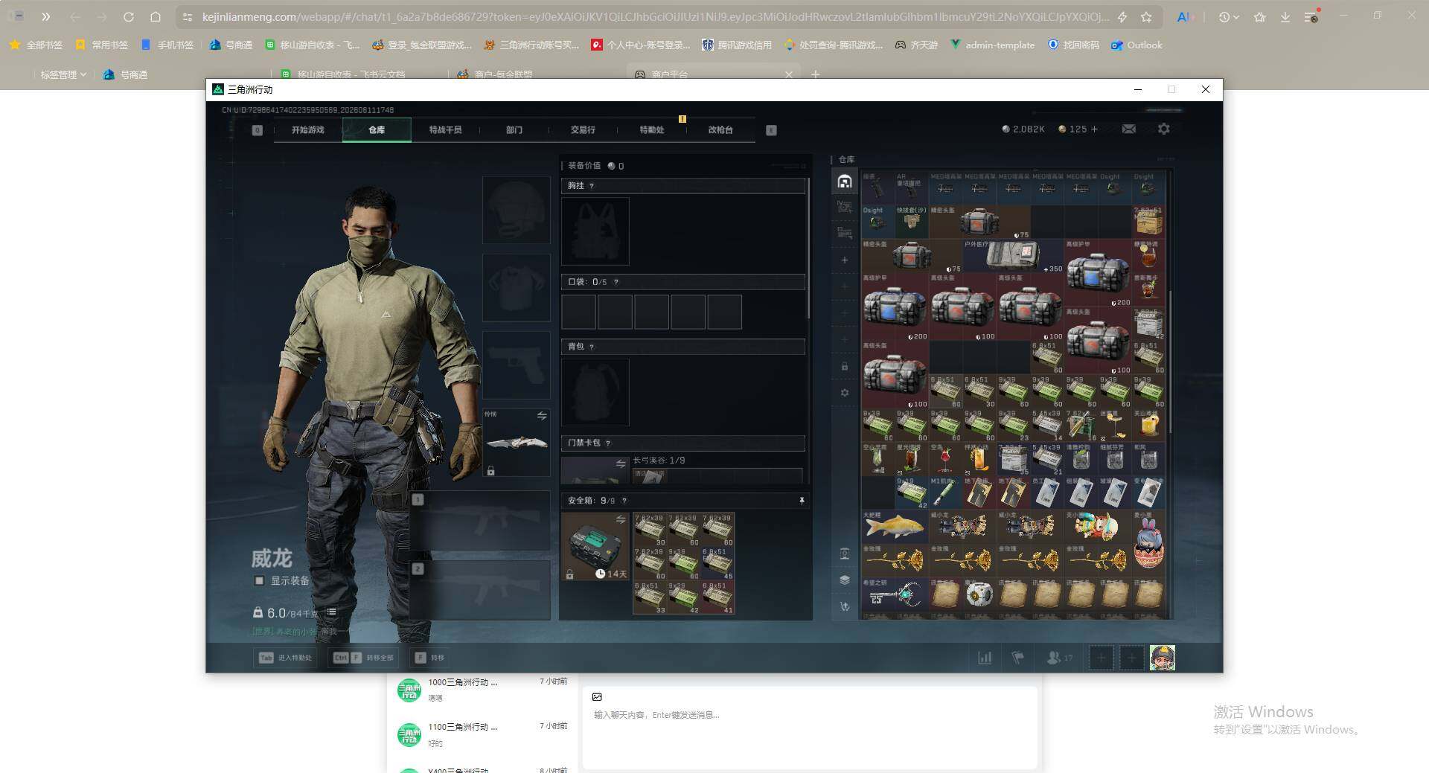Image resolution: width=1429 pixels, height=773 pixels.
Task: Click the safe box container thumbnail
Action: point(595,547)
